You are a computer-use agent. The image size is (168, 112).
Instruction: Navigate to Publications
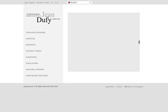[32, 63]
